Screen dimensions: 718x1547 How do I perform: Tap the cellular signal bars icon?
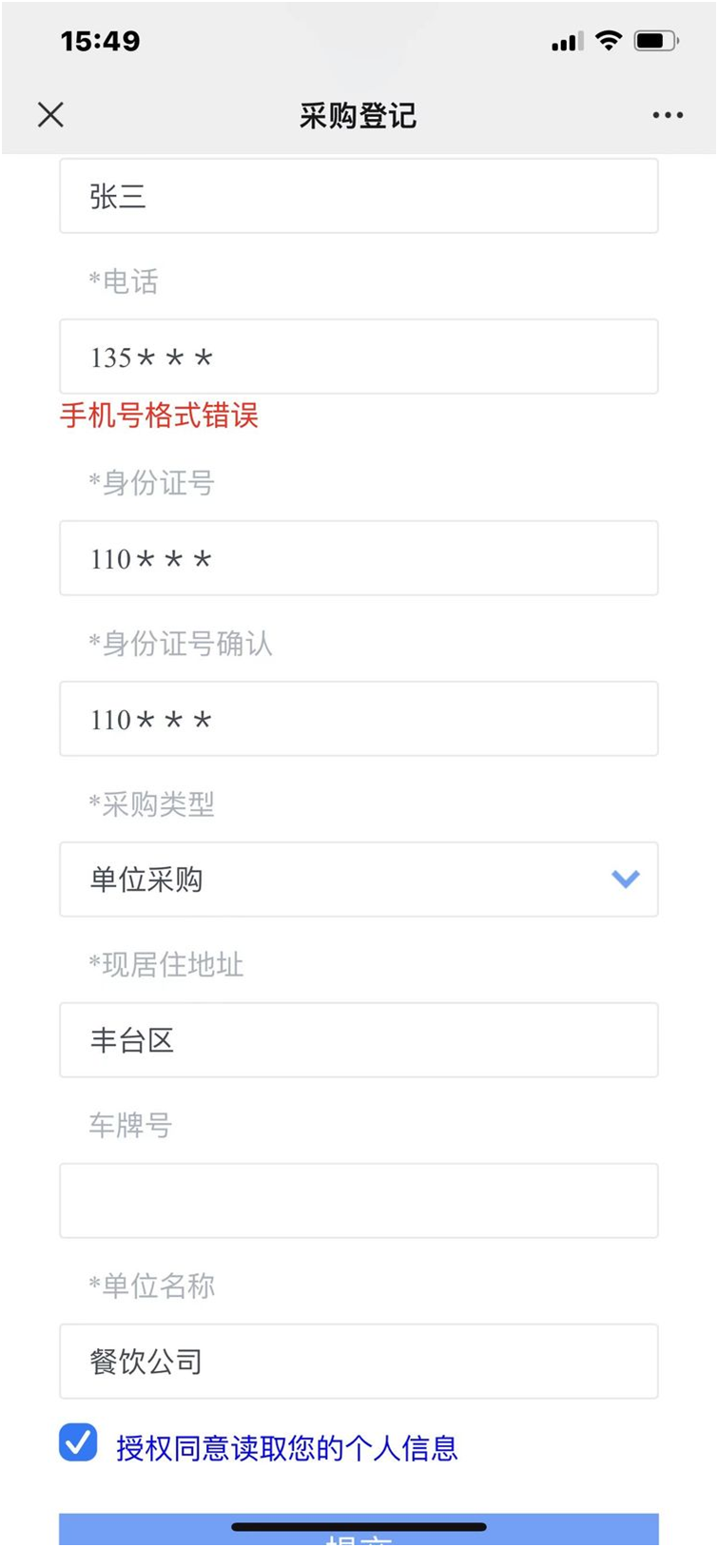point(567,42)
